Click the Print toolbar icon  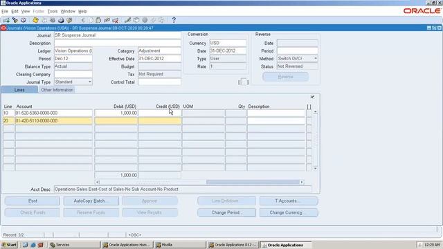coord(61,20)
